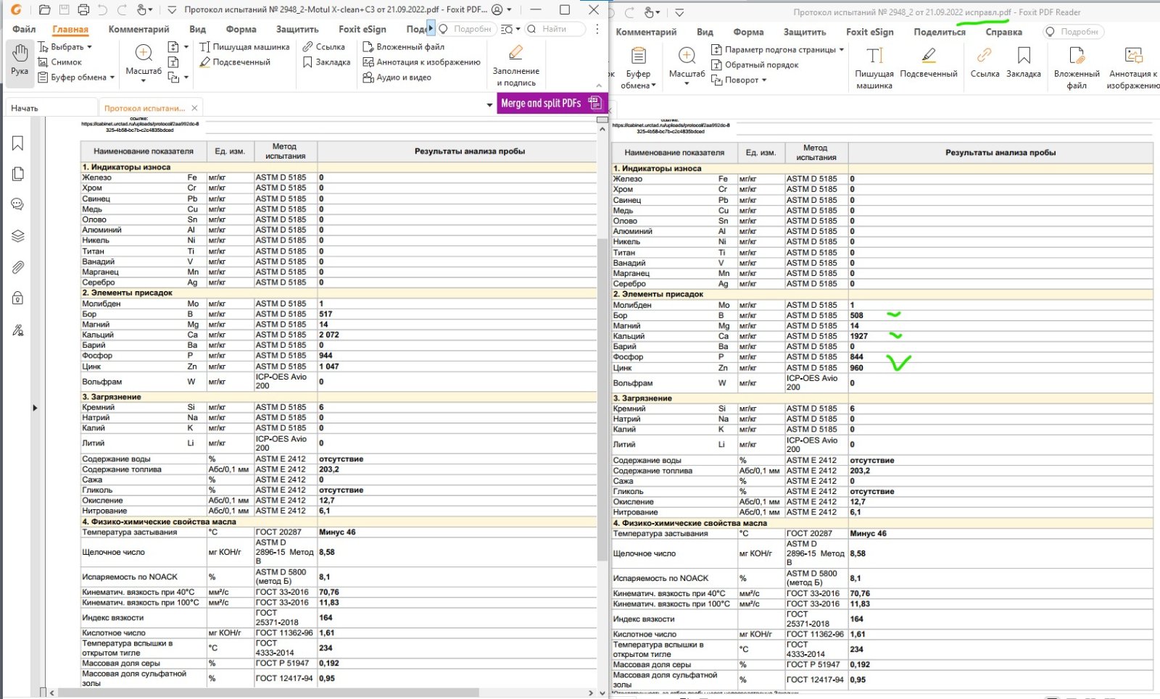
Task: Open the account profile dropdown in left title bar
Action: point(502,10)
